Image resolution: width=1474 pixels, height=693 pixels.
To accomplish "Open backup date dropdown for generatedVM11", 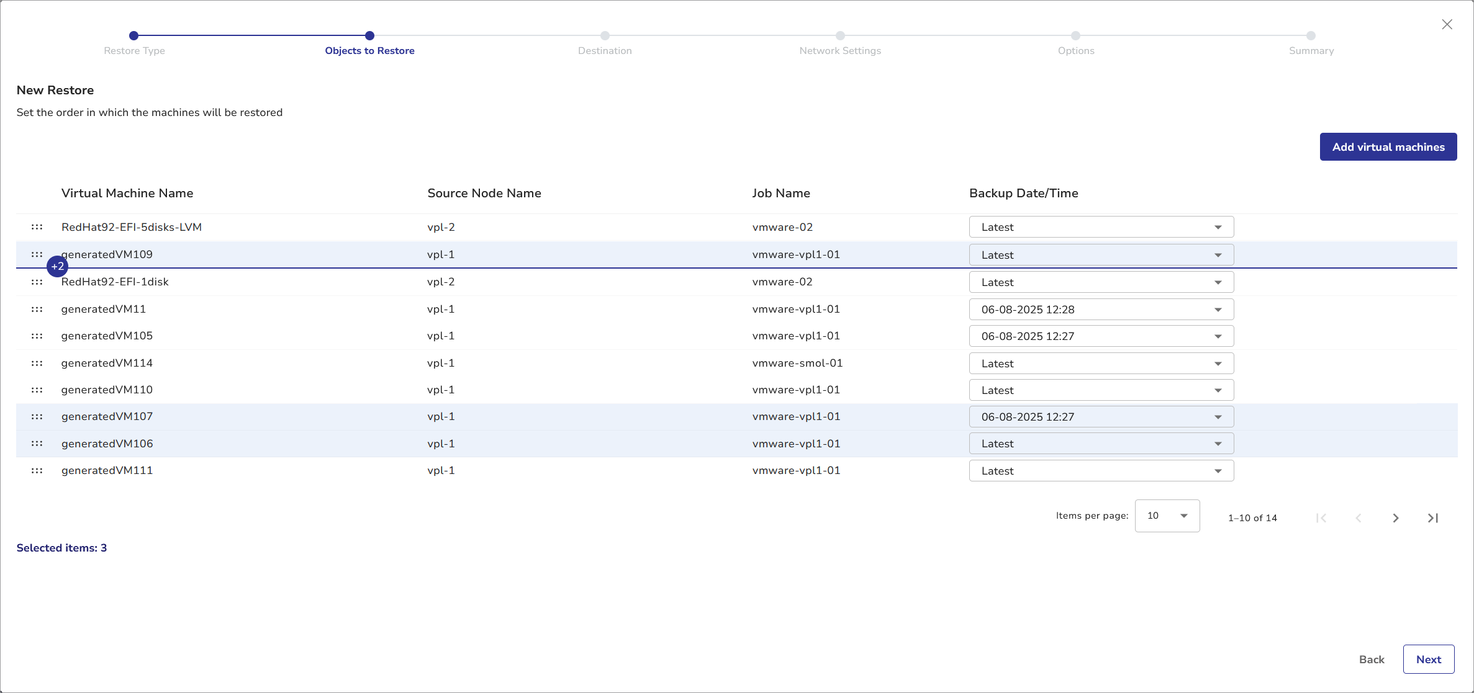I will coord(1101,310).
